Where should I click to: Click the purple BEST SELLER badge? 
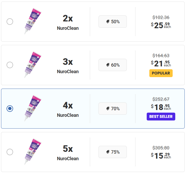click(161, 117)
